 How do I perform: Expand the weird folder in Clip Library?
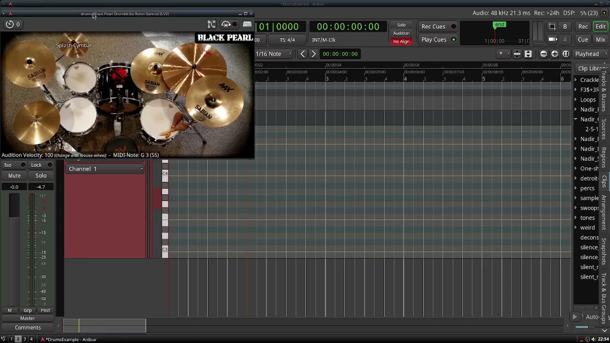[576, 228]
